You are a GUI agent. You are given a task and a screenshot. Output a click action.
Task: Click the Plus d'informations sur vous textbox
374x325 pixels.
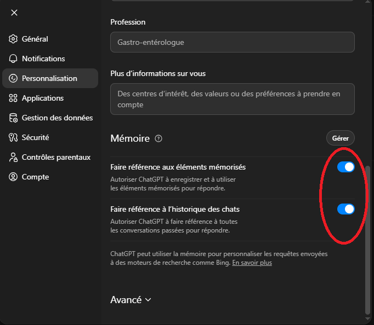click(232, 99)
